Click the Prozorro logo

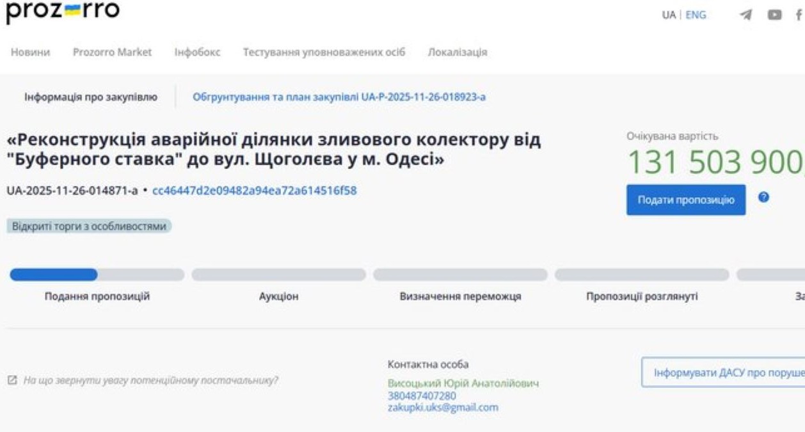(x=63, y=12)
